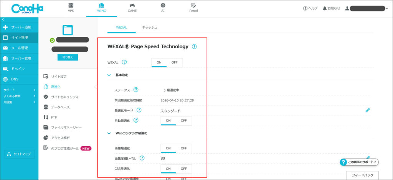393x180 pixels.
Task: Open AIブログ生成ツール in the site menu
Action: 67,148
